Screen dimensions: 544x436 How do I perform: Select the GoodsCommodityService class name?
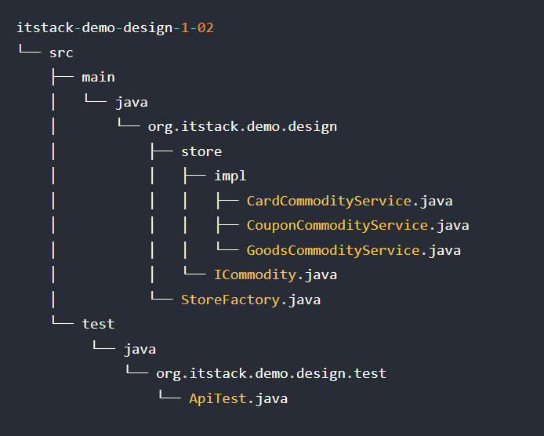333,251
